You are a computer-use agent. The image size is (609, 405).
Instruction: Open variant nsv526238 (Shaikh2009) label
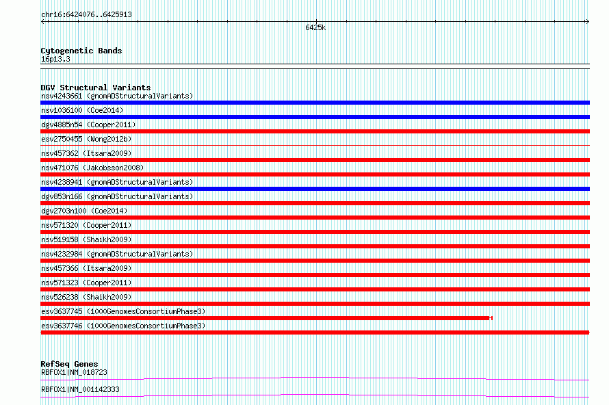point(86,297)
